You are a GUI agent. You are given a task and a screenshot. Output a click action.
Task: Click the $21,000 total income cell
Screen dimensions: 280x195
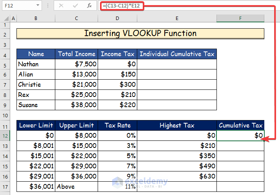pyautogui.click(x=76, y=84)
